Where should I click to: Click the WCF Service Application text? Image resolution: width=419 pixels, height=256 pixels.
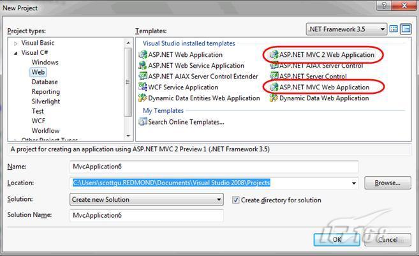[x=183, y=87]
